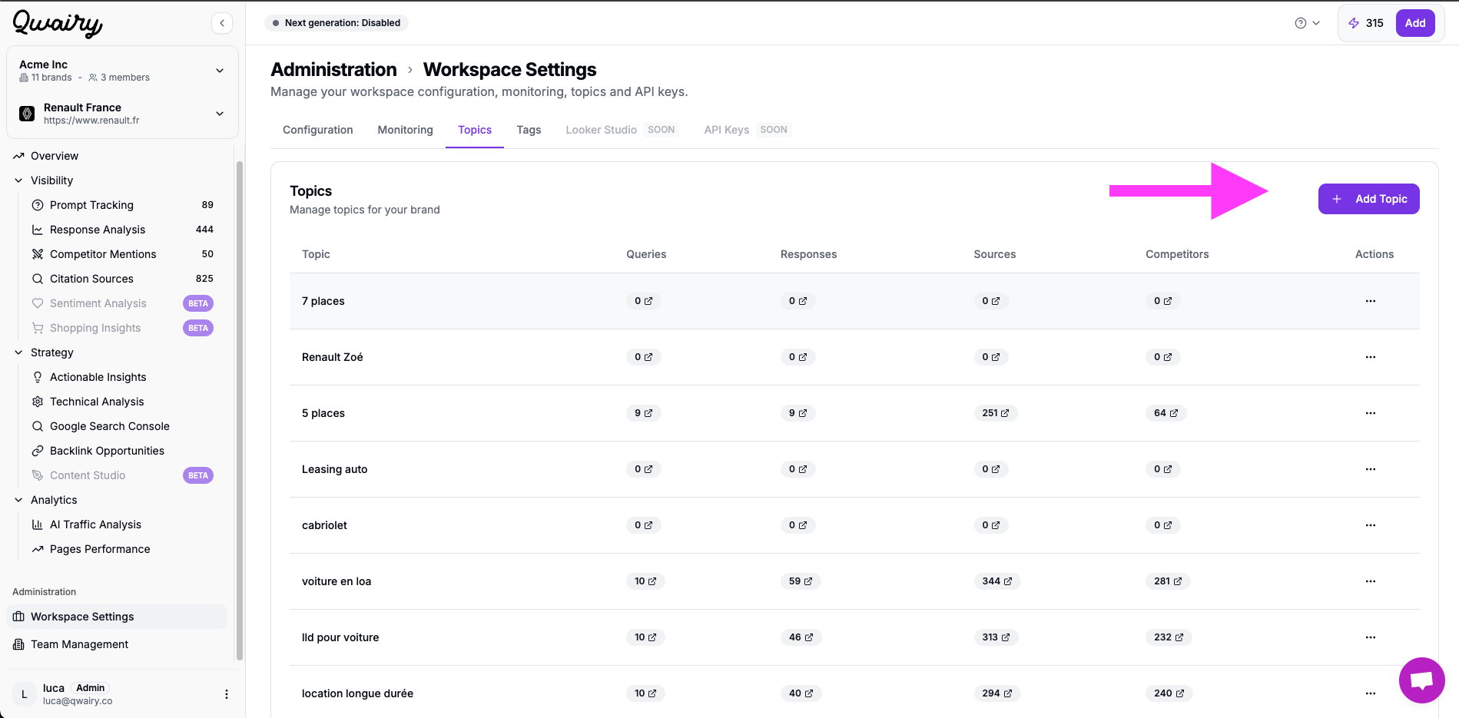
Task: Open lld pour voiture competitors link 232
Action: point(1168,637)
